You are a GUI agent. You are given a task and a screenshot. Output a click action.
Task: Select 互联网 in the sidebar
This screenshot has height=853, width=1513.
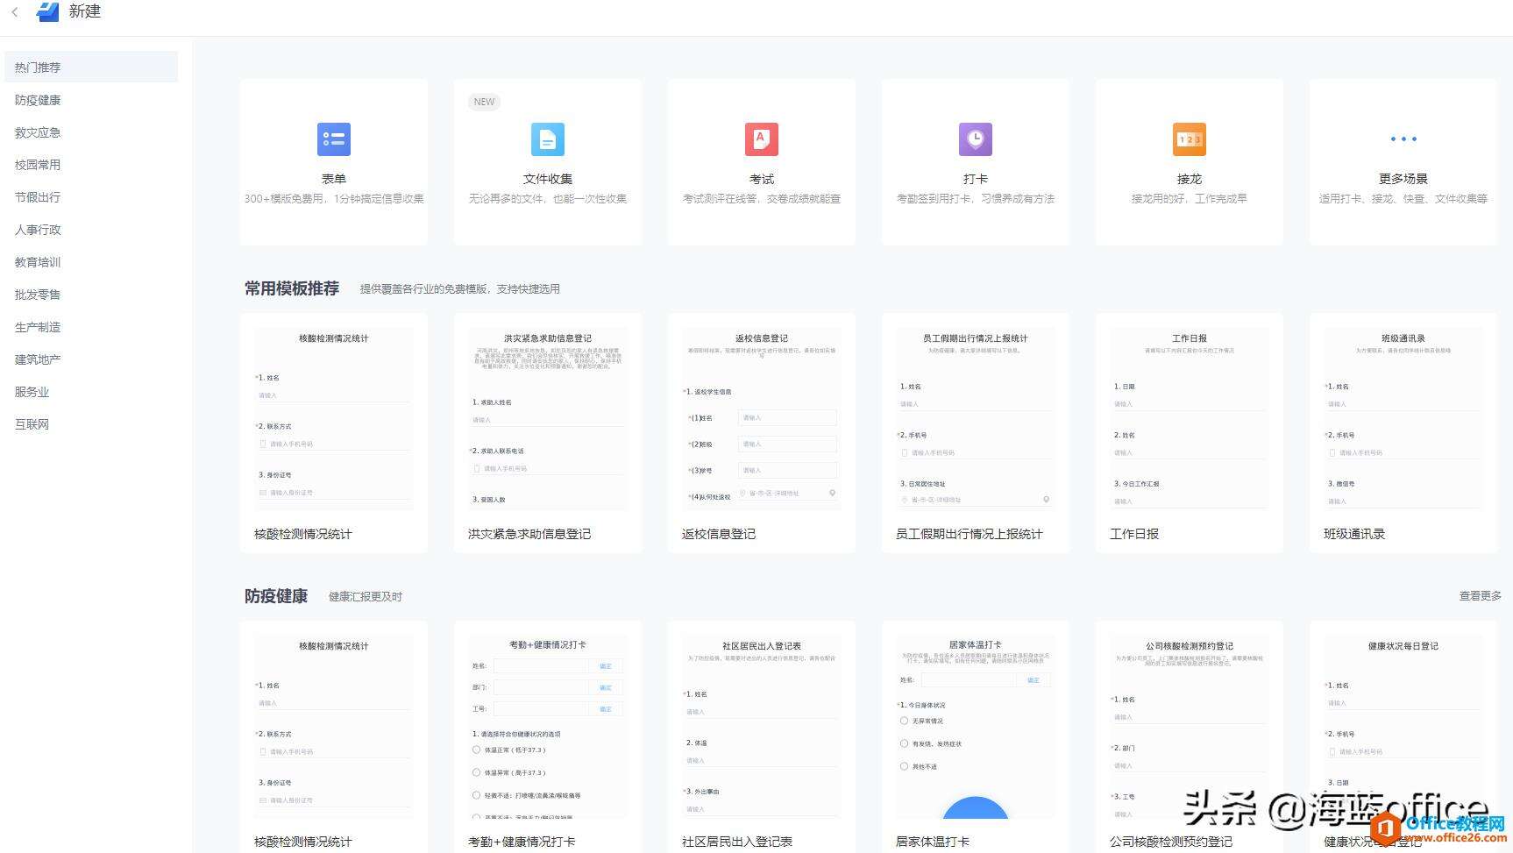pyautogui.click(x=32, y=424)
